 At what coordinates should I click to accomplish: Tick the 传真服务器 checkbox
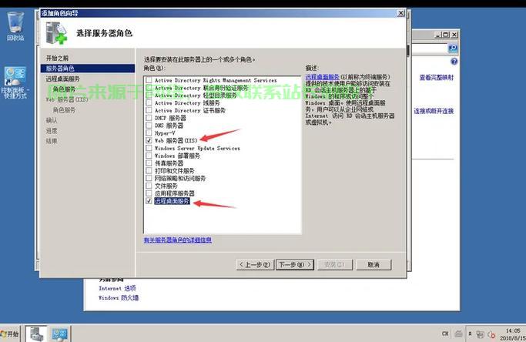click(149, 163)
